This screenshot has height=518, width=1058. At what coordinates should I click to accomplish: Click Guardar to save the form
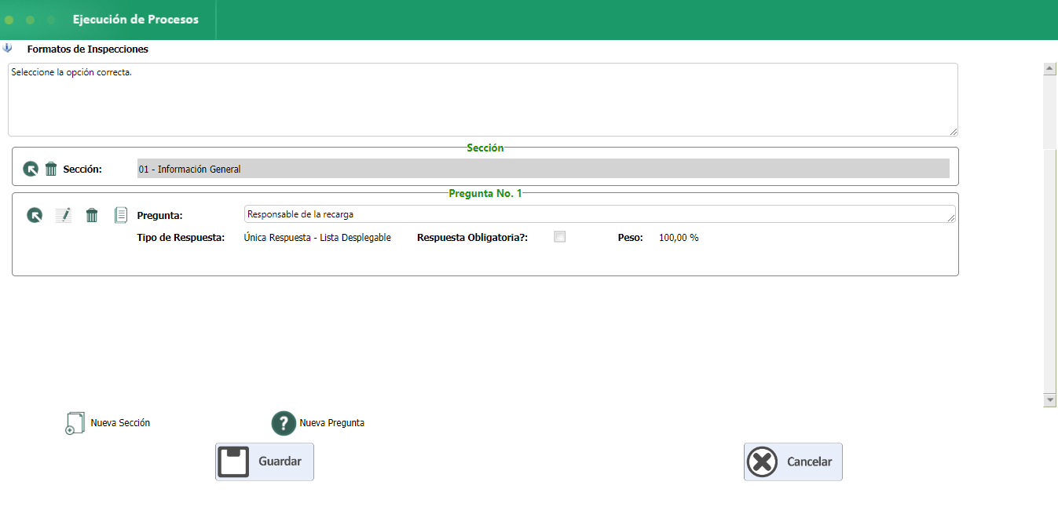click(x=265, y=461)
